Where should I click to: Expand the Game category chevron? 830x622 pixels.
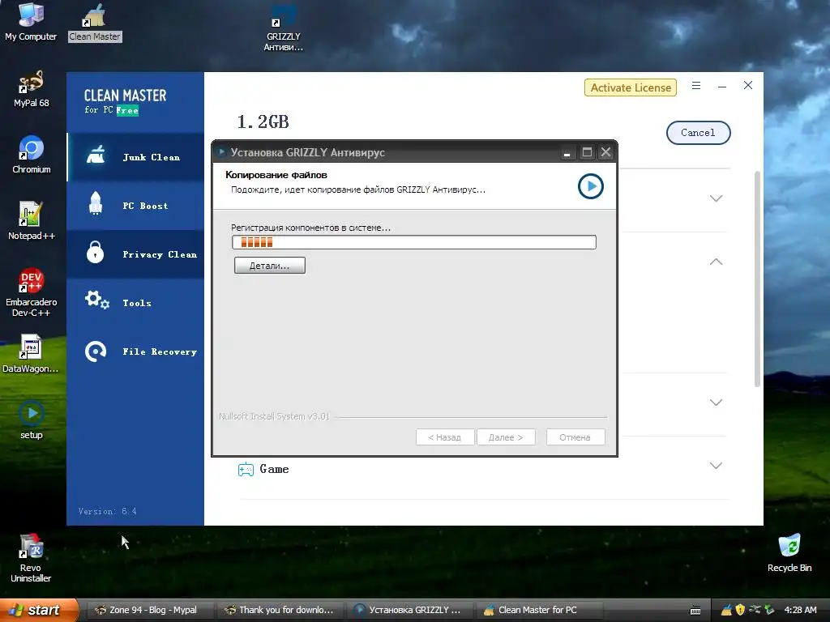[716, 466]
